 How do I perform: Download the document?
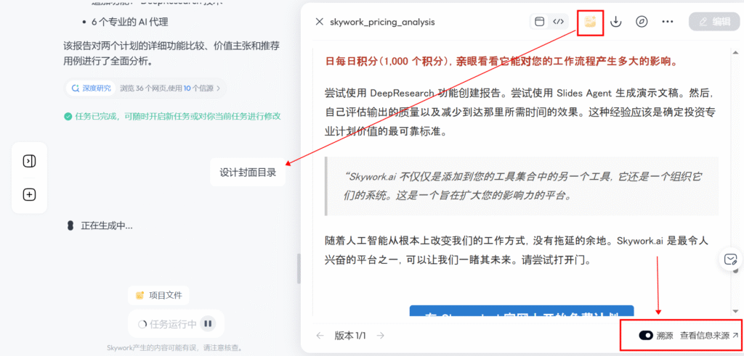[x=616, y=22]
